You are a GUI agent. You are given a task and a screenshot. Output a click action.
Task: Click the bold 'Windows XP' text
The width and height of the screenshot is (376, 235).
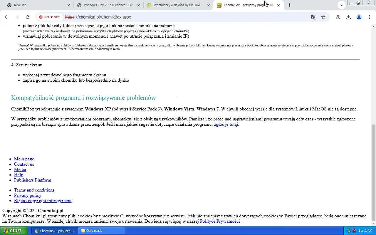click(x=98, y=109)
